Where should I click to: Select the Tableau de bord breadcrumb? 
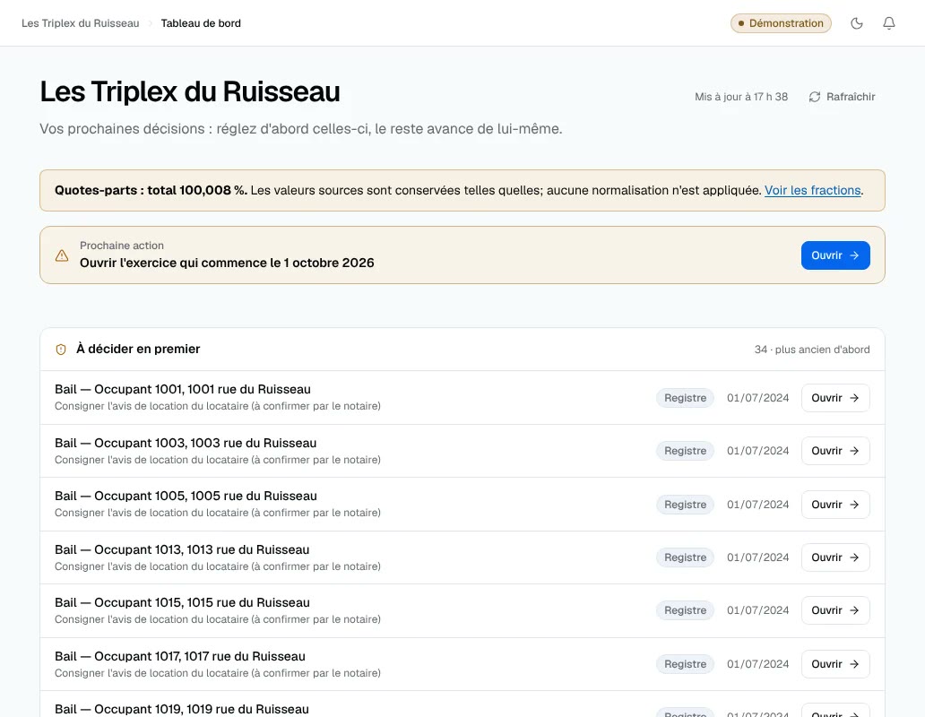tap(201, 23)
